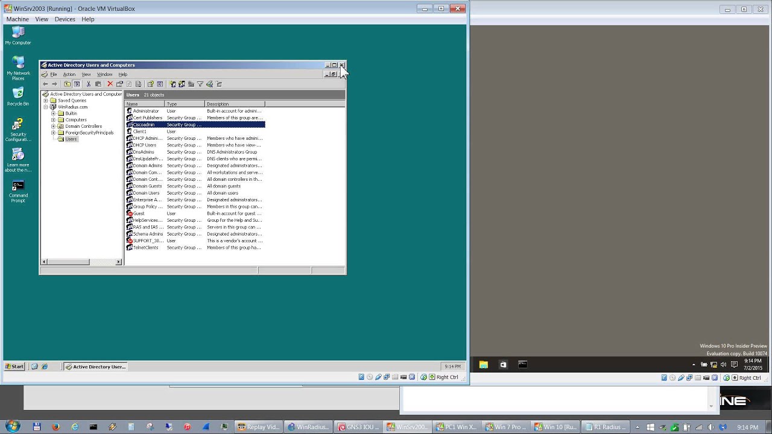Expand the Builtin folder node
This screenshot has height=434, width=772.
tap(53, 113)
